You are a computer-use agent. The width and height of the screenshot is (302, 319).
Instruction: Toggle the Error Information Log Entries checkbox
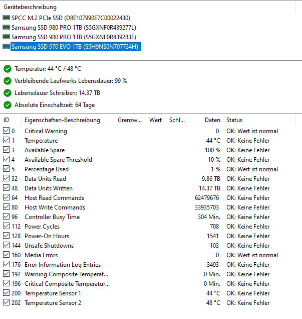pyautogui.click(x=7, y=264)
